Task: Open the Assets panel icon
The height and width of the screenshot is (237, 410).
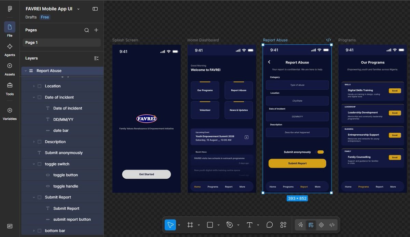Action: [10, 66]
